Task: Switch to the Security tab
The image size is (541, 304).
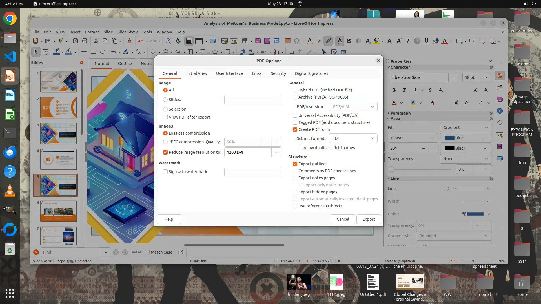Action: pyautogui.click(x=278, y=73)
